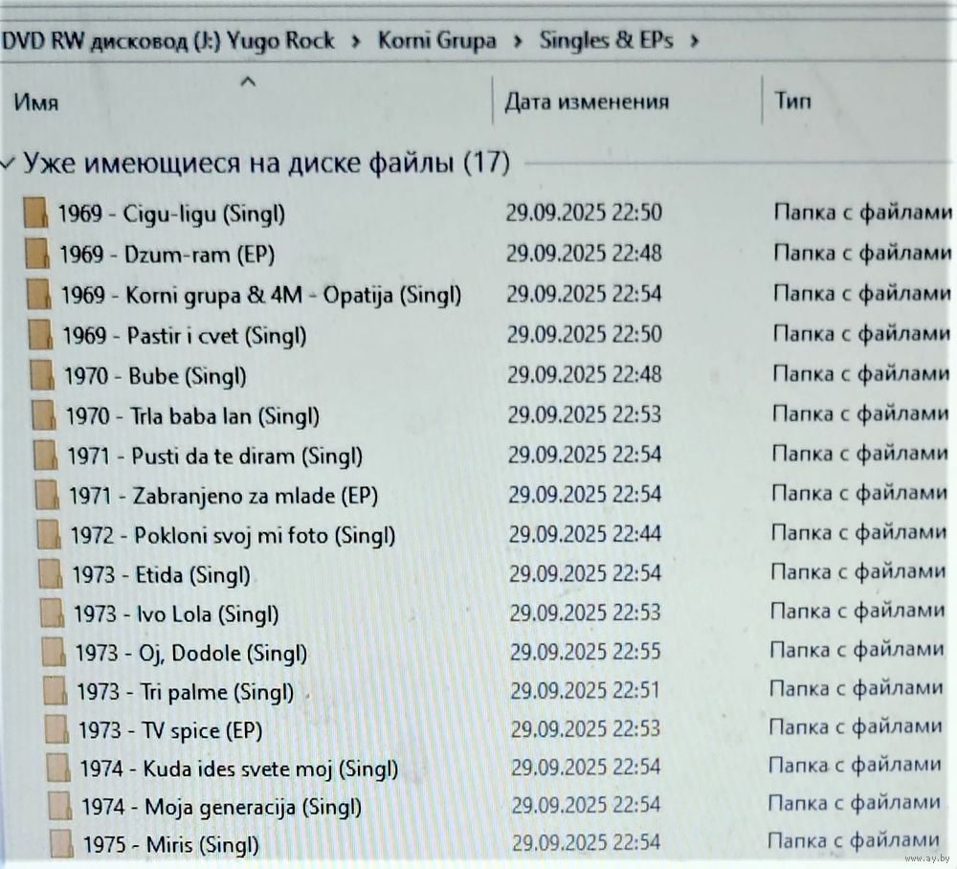Select the folder icon of 1970 - Bube (Singl)

coord(40,376)
